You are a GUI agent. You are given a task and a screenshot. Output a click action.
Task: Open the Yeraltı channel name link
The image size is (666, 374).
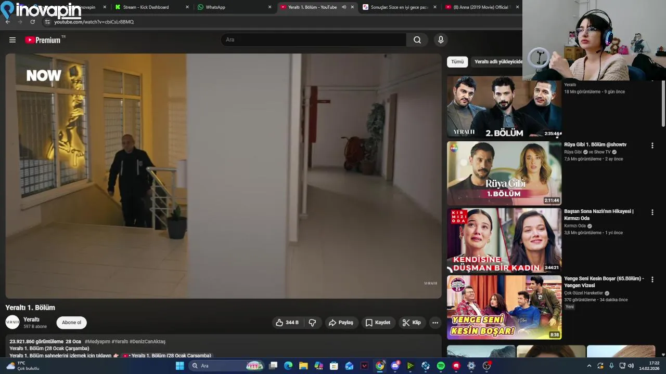[31, 319]
